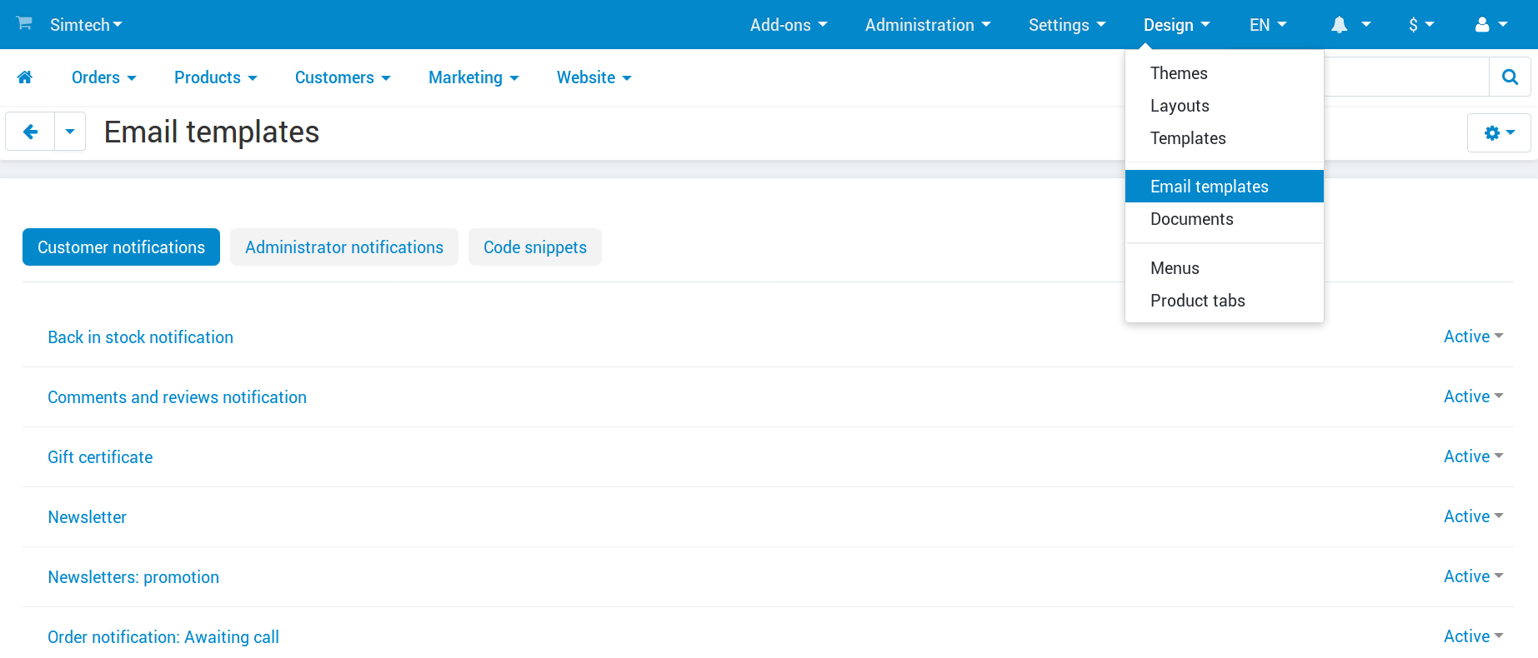This screenshot has width=1538, height=658.
Task: Select Layouts from Design menu
Action: pyautogui.click(x=1225, y=106)
